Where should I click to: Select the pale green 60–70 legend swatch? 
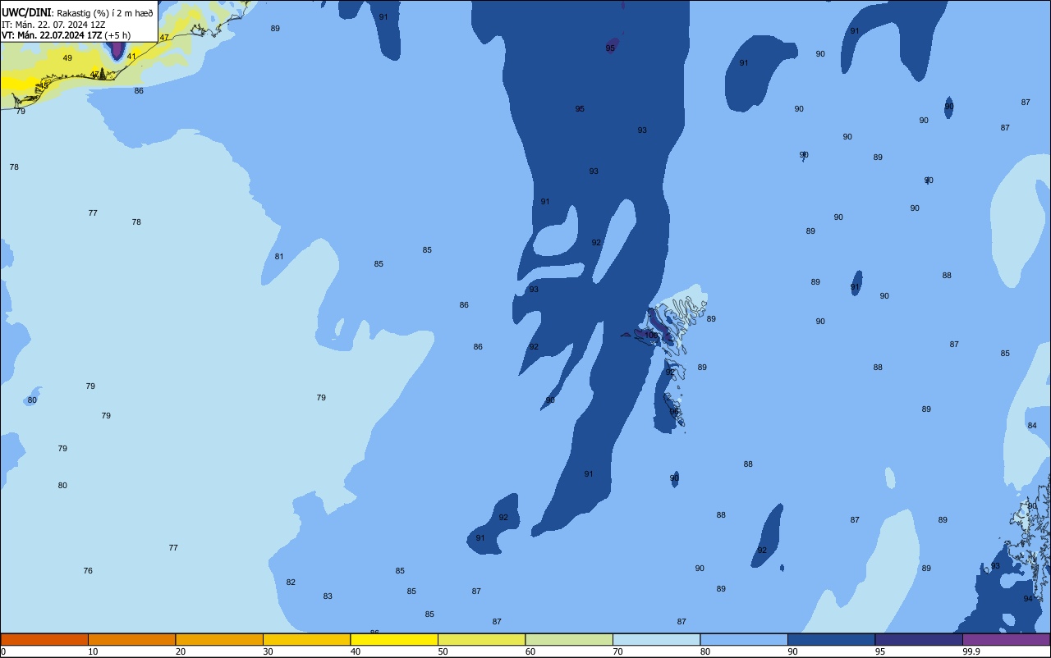pos(569,639)
